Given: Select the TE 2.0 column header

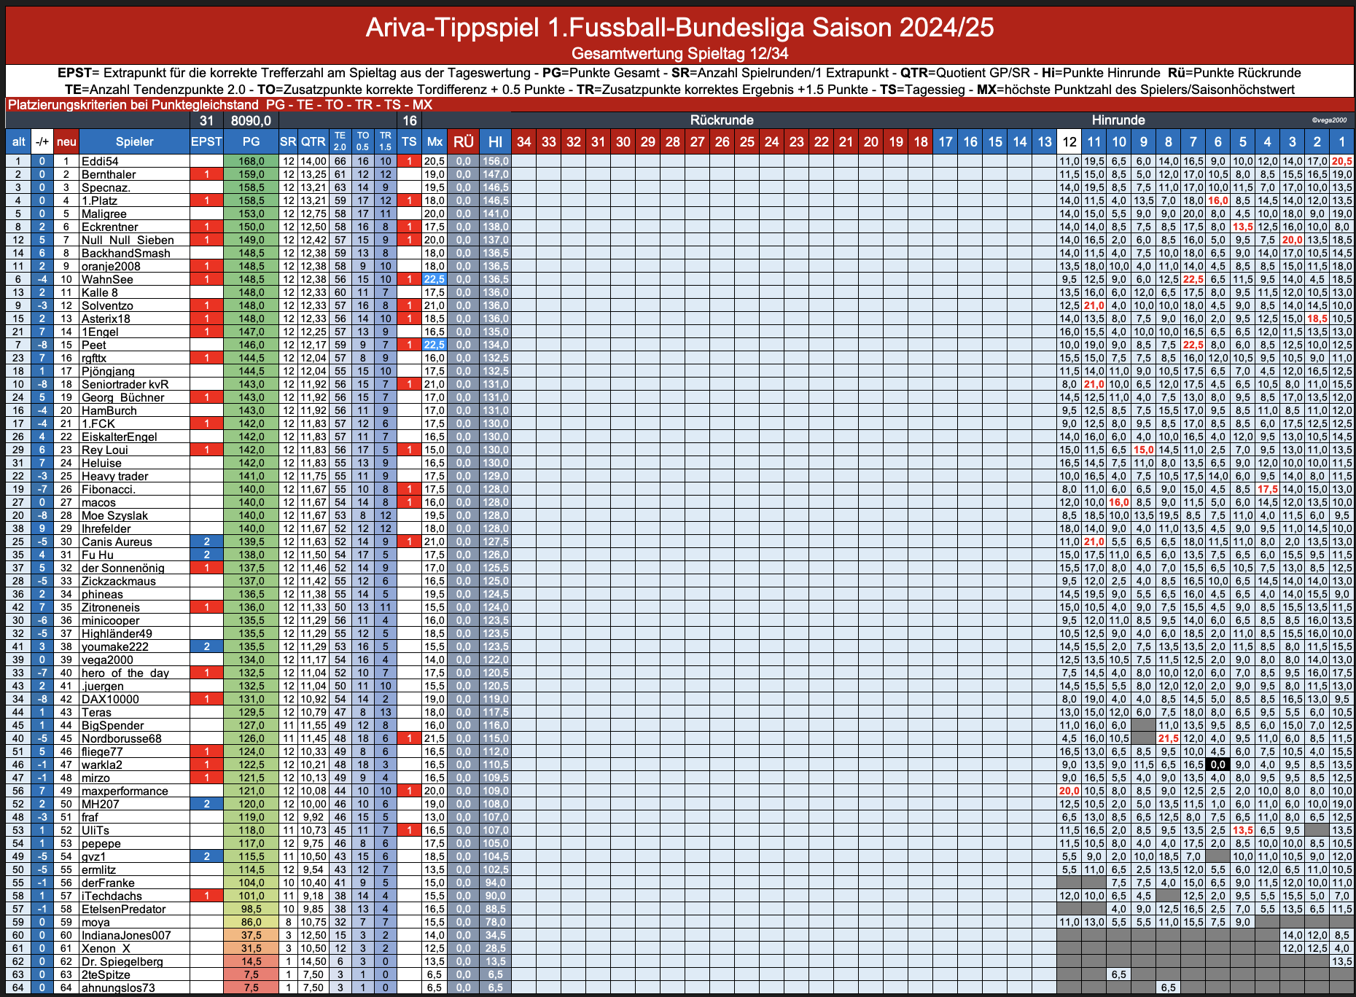Looking at the screenshot, I should [x=340, y=142].
